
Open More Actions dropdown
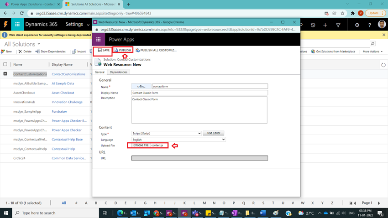pos(372,52)
